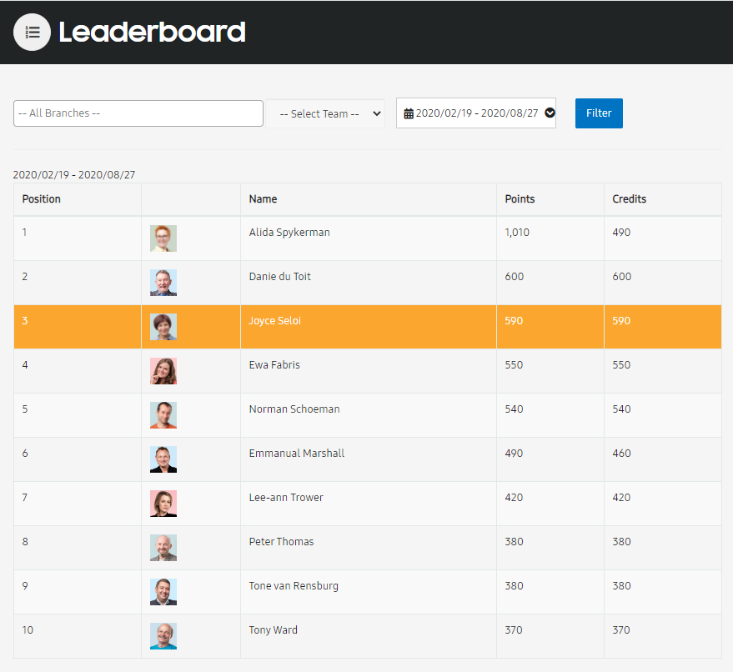Screen dimensions: 733x672
Task: Select the name Alida Spykerman
Action: (289, 233)
